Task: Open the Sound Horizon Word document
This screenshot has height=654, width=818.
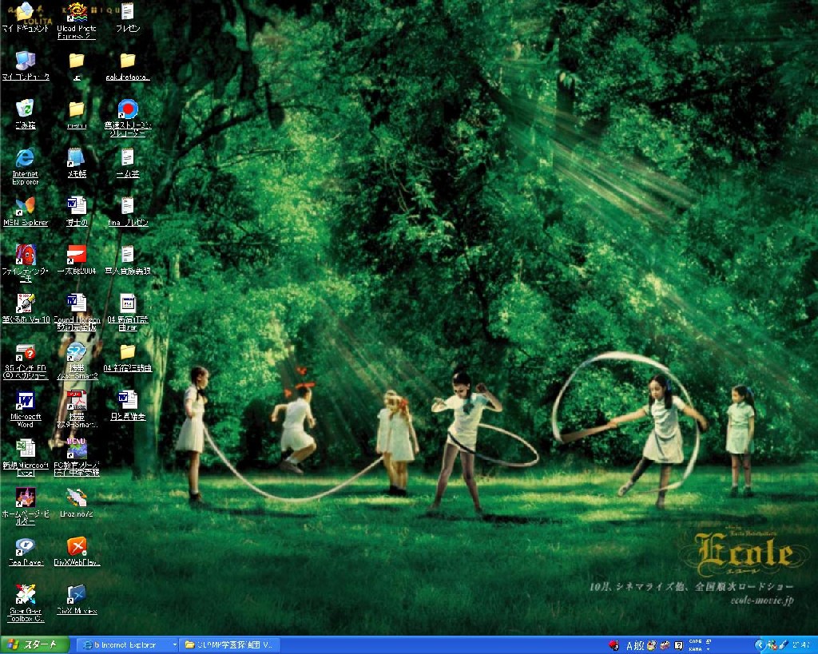Action: click(77, 312)
